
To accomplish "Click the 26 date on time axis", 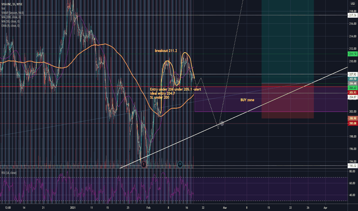I will (308, 208).
